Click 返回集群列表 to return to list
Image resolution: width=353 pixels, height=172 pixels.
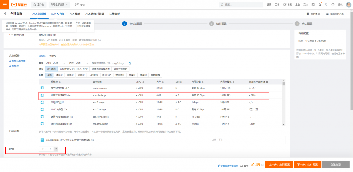(335, 14)
